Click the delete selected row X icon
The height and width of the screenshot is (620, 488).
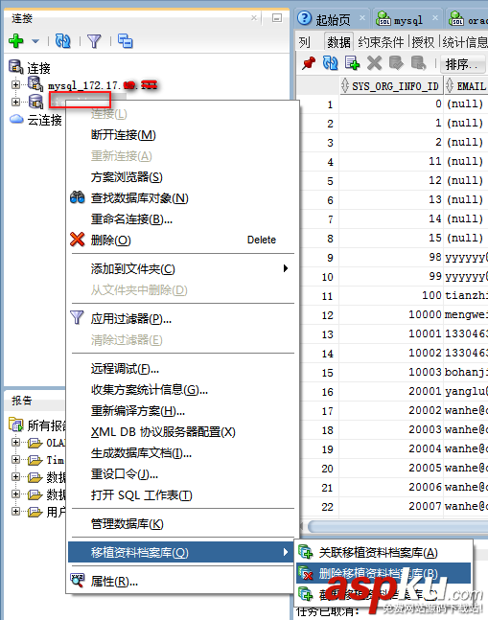click(x=374, y=63)
